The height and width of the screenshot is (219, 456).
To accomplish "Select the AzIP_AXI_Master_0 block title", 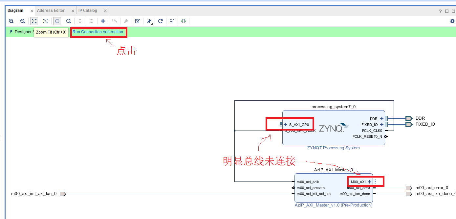I will 334,170.
